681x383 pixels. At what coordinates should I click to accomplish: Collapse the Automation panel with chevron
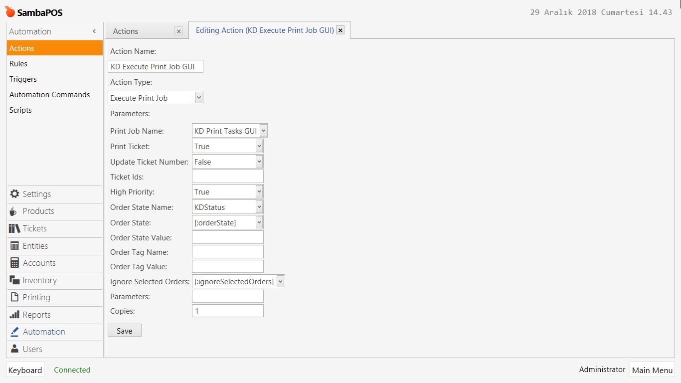[x=94, y=31]
